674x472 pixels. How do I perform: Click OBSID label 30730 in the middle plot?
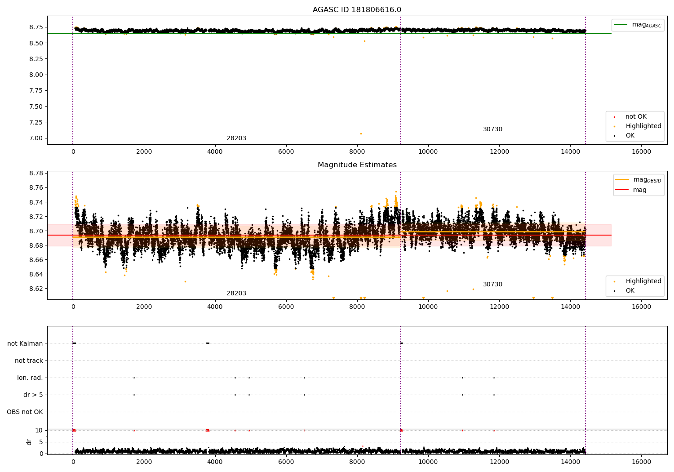(492, 285)
